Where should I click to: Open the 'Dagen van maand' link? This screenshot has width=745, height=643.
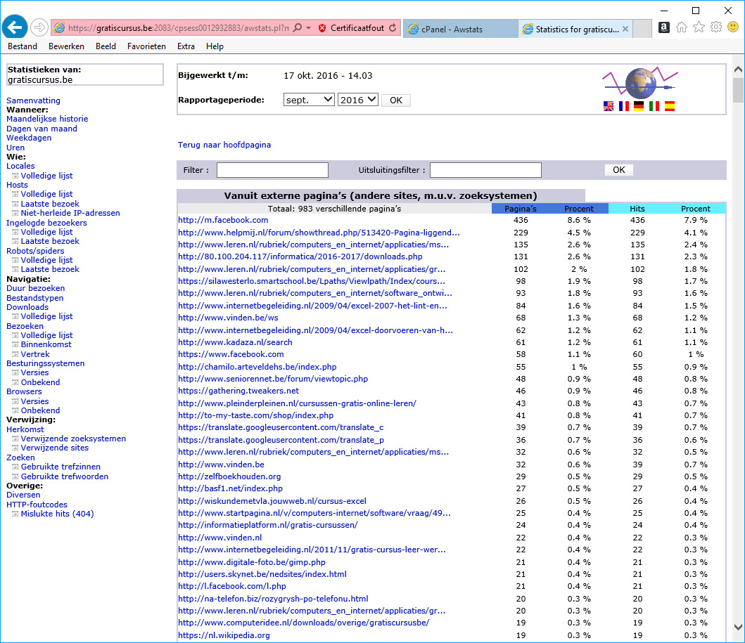click(42, 129)
